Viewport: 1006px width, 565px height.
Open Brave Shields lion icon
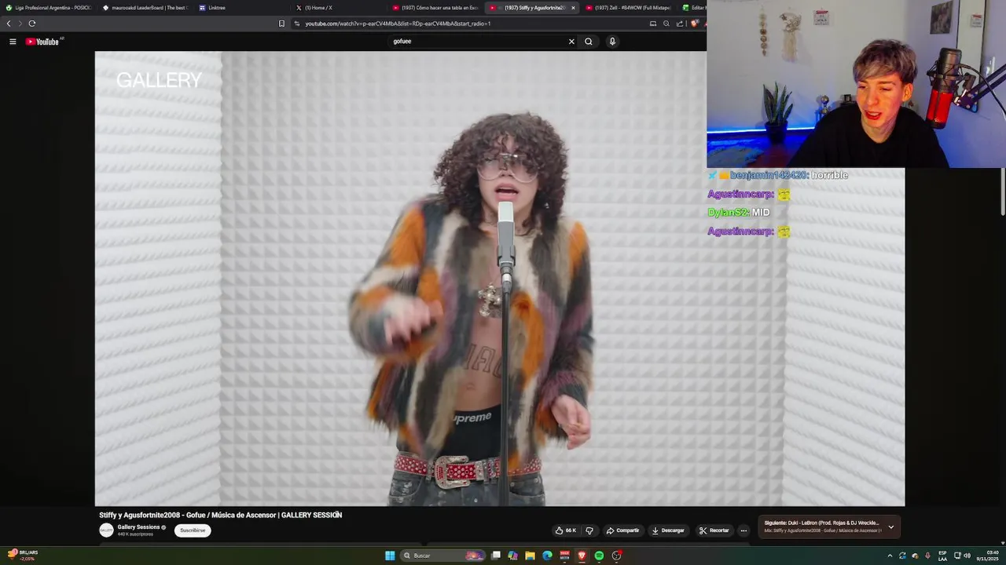(x=694, y=24)
